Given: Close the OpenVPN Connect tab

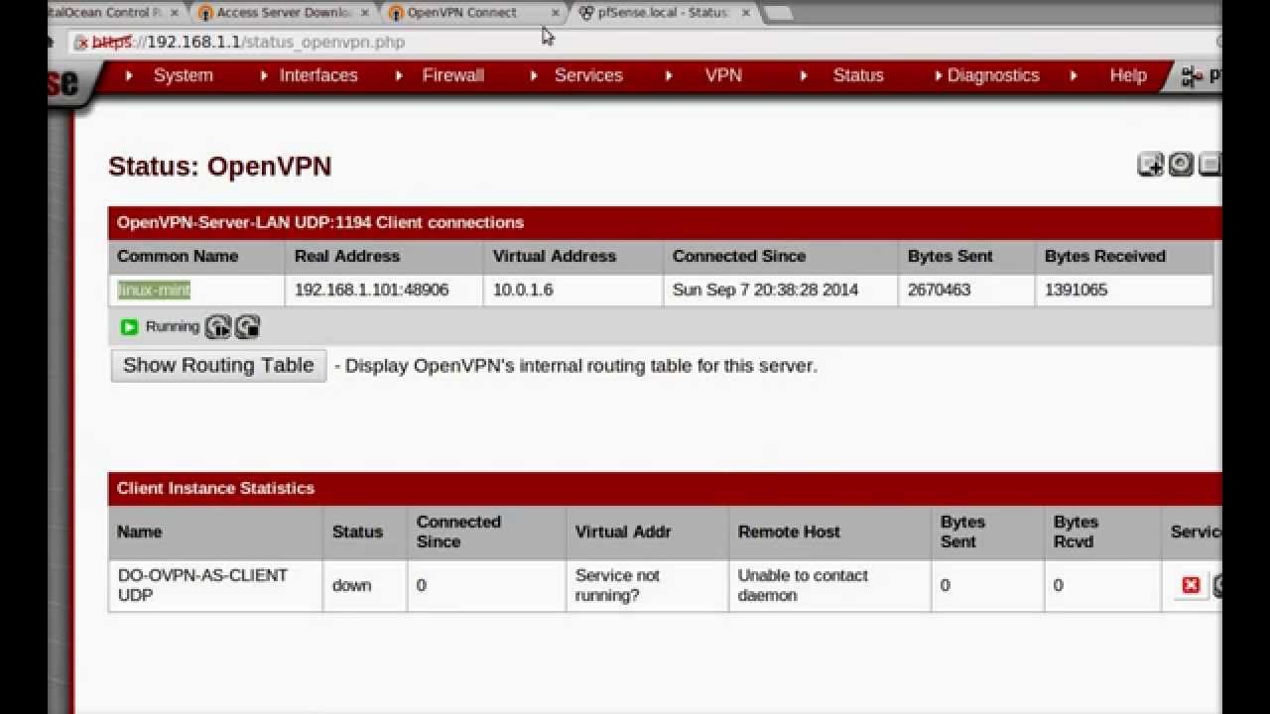Looking at the screenshot, I should pos(556,13).
